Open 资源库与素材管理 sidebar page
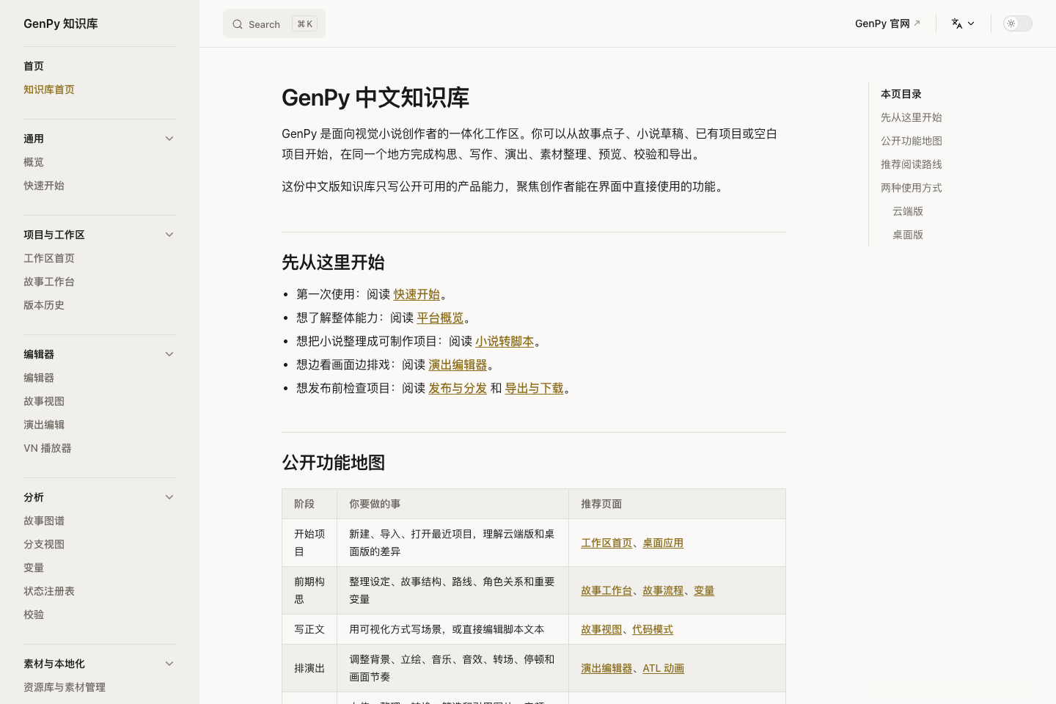 [65, 687]
